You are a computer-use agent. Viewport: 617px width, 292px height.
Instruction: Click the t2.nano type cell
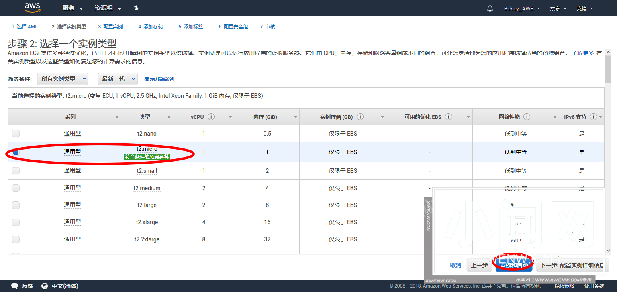147,134
